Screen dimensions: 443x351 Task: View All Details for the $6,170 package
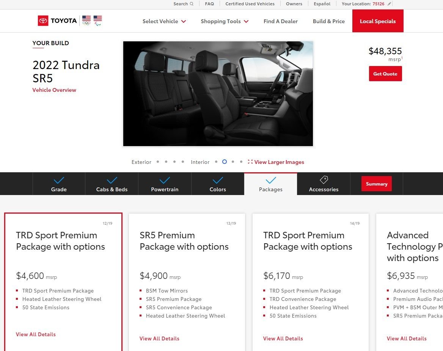pyautogui.click(x=283, y=338)
